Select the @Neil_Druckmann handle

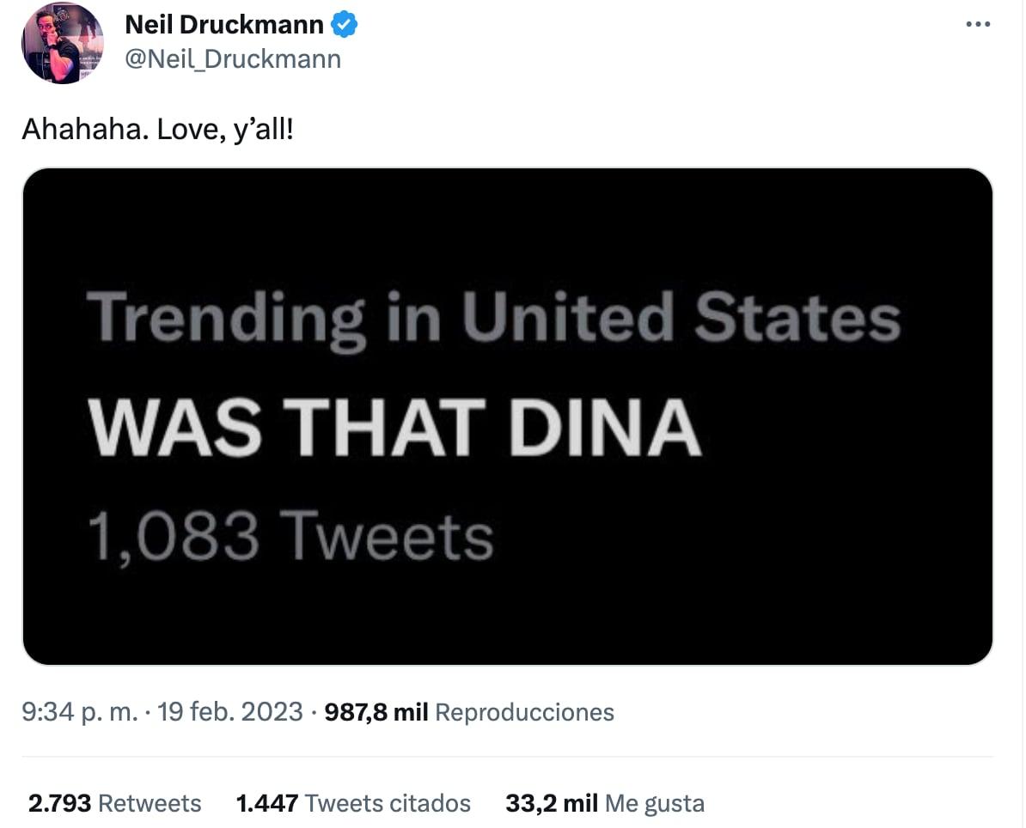[x=233, y=58]
